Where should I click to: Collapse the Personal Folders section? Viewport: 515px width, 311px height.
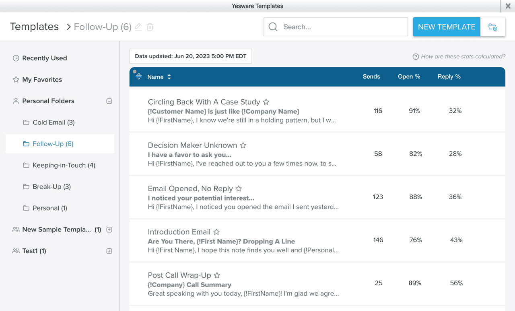point(109,101)
